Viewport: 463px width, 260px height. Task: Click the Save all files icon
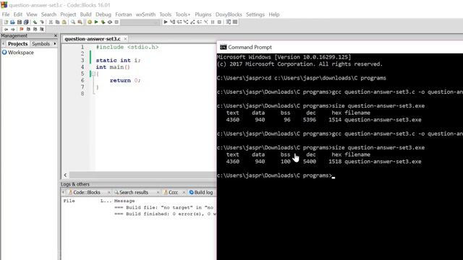click(x=26, y=22)
